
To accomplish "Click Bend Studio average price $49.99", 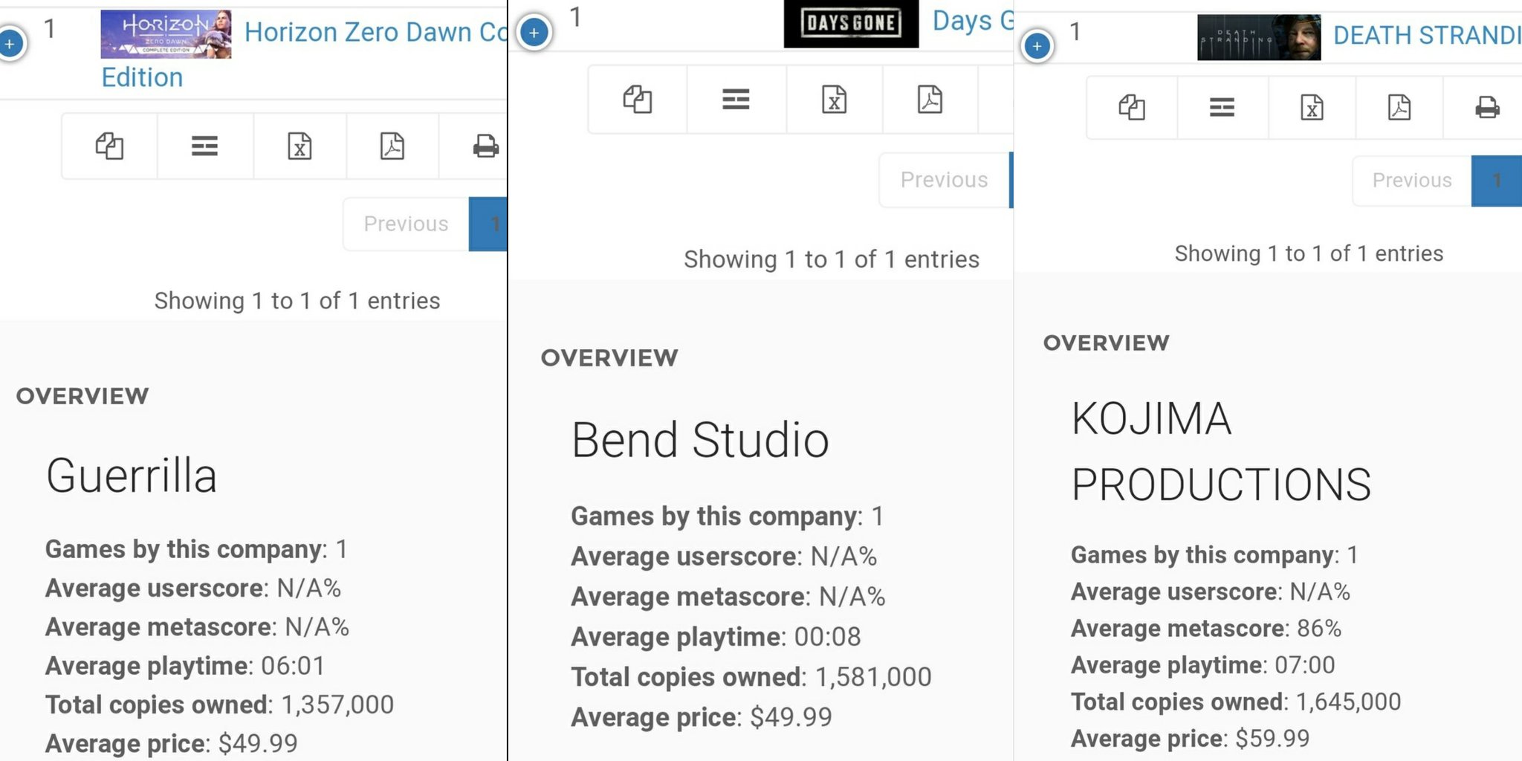I will [x=702, y=717].
